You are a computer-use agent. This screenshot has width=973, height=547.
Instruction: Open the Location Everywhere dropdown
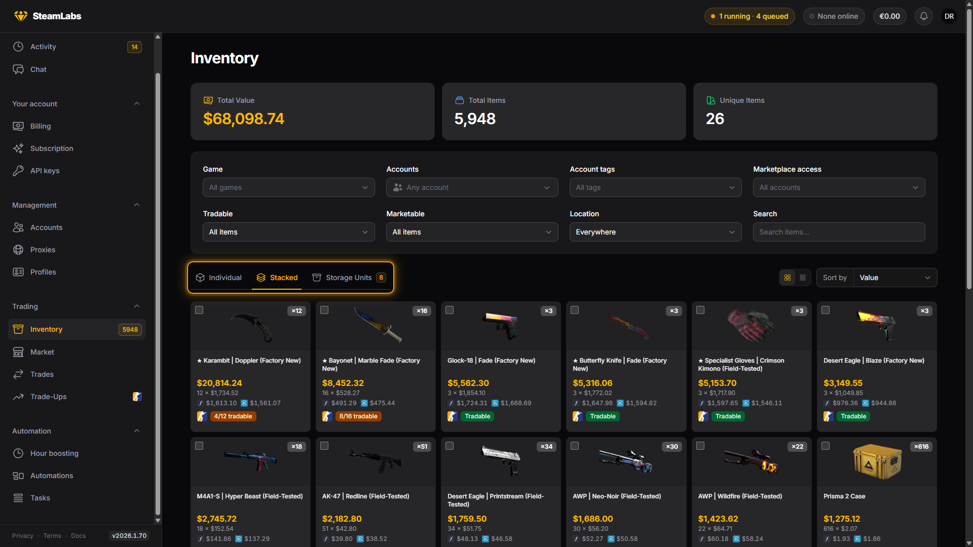click(x=656, y=232)
